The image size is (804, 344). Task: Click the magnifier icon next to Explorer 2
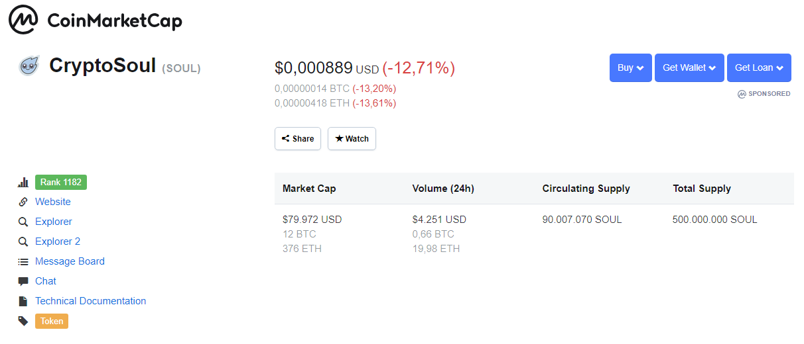(x=23, y=242)
